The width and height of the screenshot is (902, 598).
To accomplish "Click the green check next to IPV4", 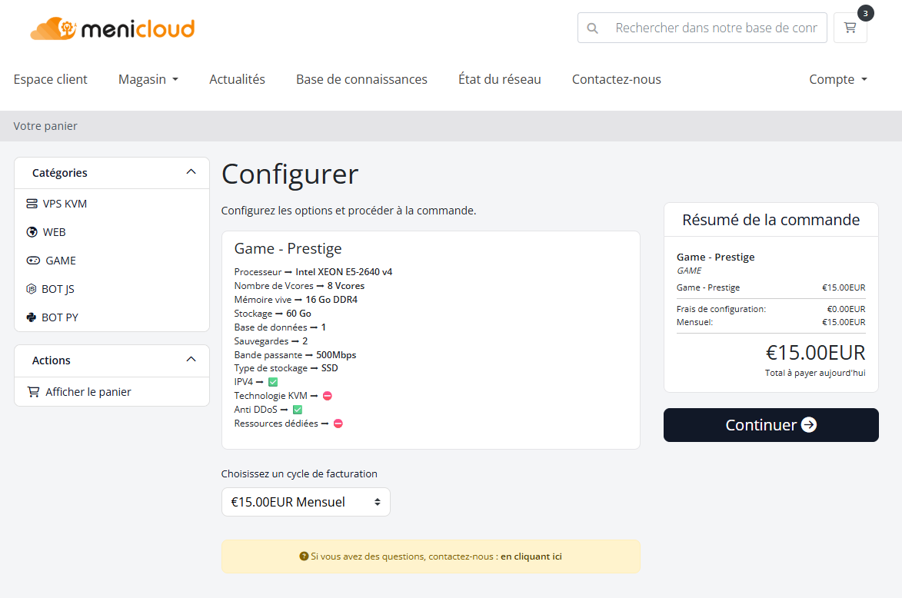I will point(273,382).
